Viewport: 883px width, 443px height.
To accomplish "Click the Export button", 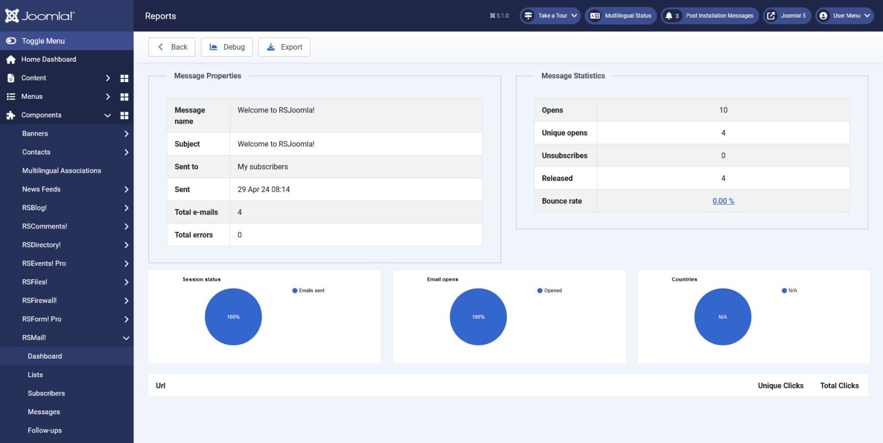I will click(x=284, y=47).
